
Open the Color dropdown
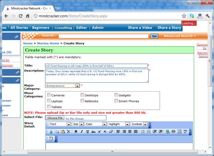[x=96, y=124]
